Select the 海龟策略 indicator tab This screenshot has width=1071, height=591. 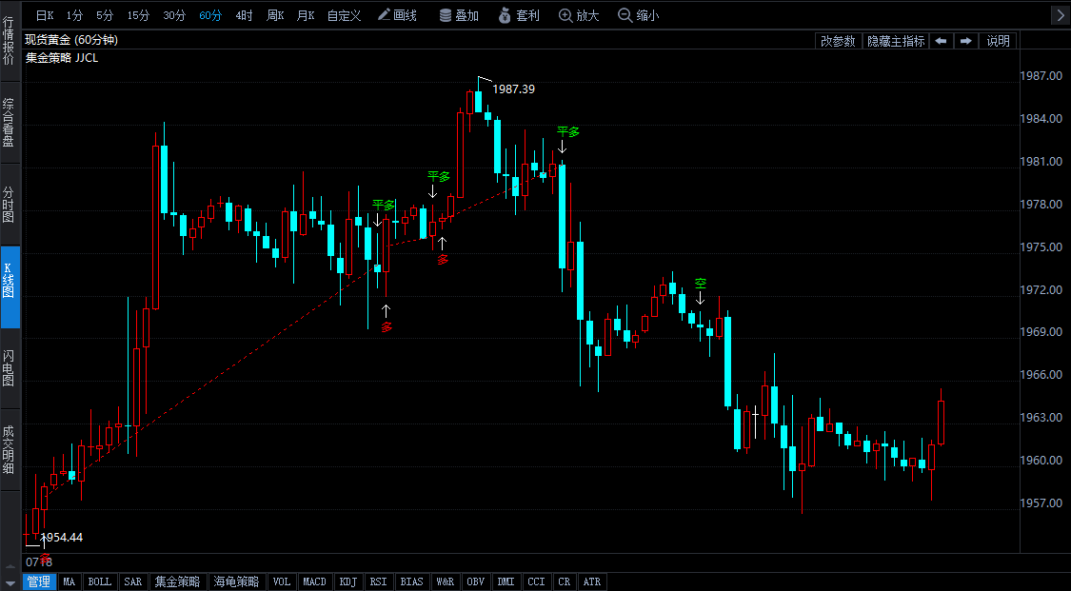point(236,581)
